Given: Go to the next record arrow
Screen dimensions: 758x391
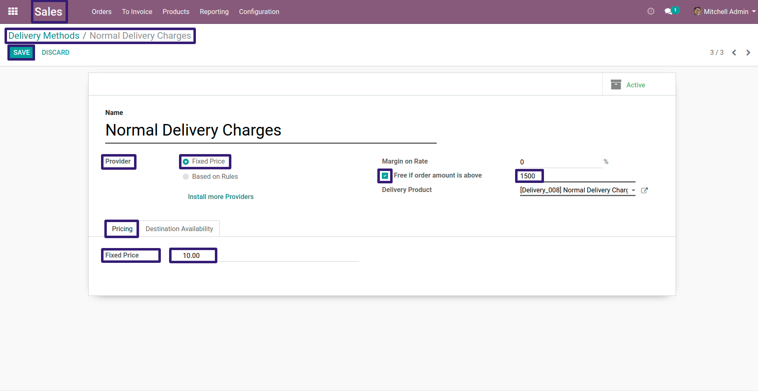Looking at the screenshot, I should pos(748,53).
